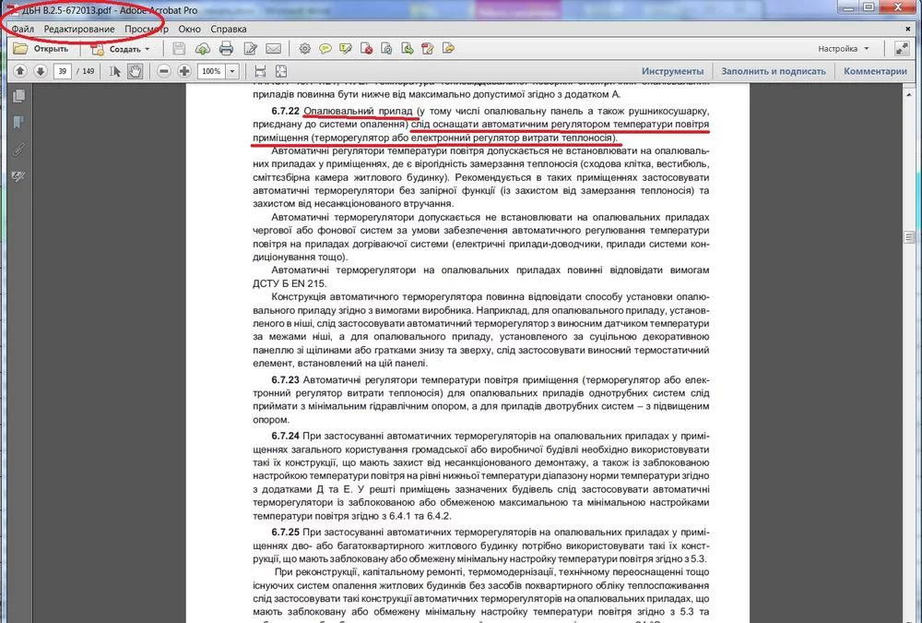Click the clause number 6.7.24
This screenshot has width=922, height=623.
click(x=285, y=437)
